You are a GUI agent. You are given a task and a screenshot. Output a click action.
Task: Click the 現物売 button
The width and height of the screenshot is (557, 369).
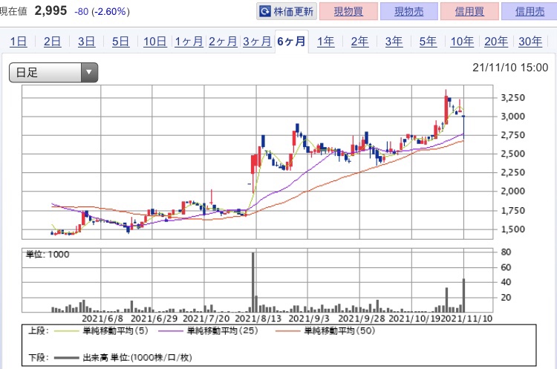(409, 11)
